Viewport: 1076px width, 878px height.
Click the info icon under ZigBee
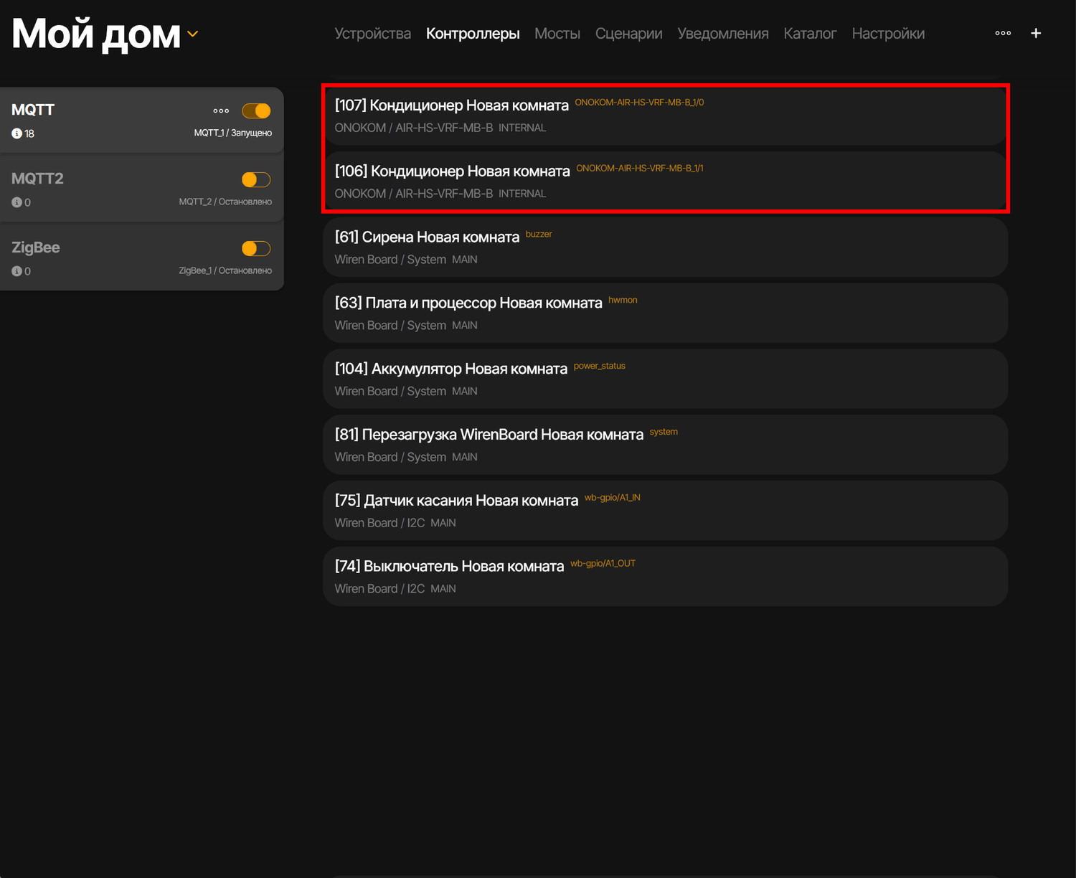[16, 271]
